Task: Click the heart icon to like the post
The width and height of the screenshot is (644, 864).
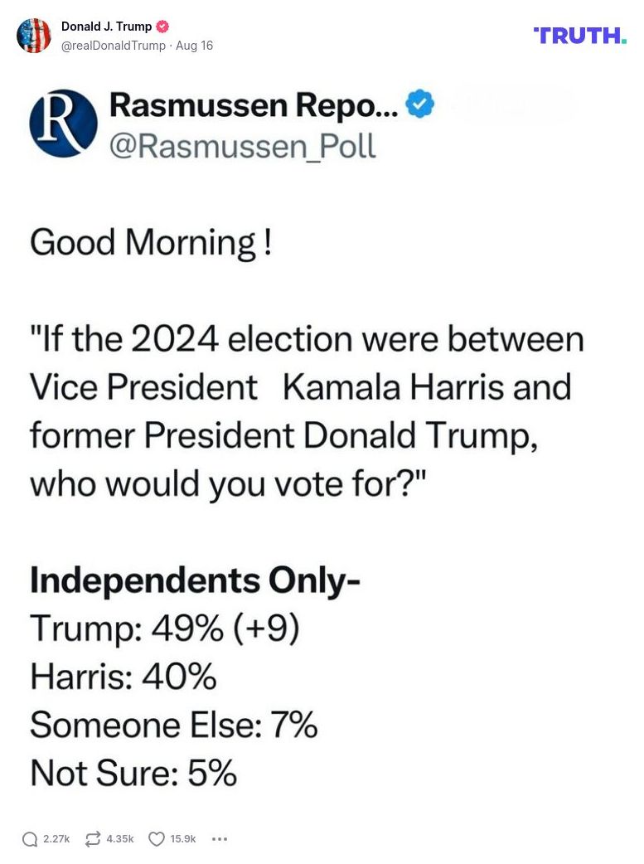Action: point(155,839)
